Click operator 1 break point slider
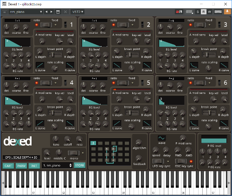 [55, 55]
